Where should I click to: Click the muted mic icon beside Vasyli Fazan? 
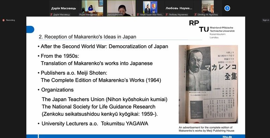click(x=137, y=15)
